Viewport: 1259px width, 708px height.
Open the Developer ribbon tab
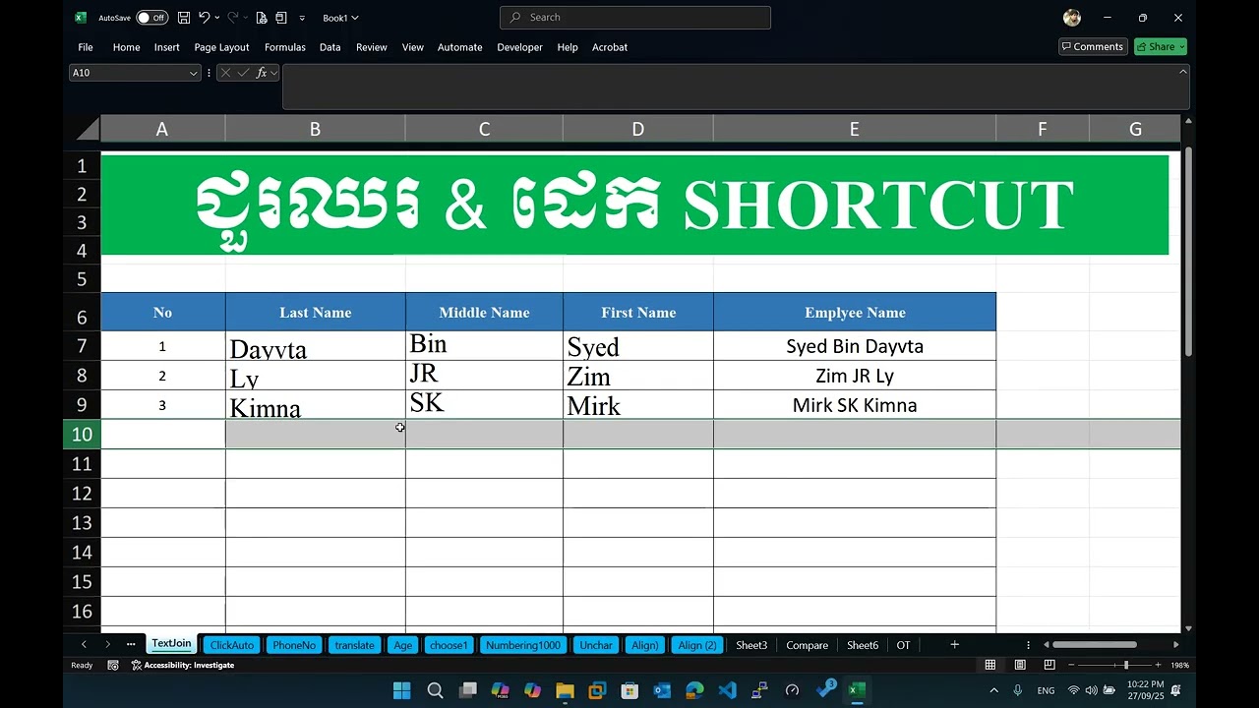coord(519,47)
